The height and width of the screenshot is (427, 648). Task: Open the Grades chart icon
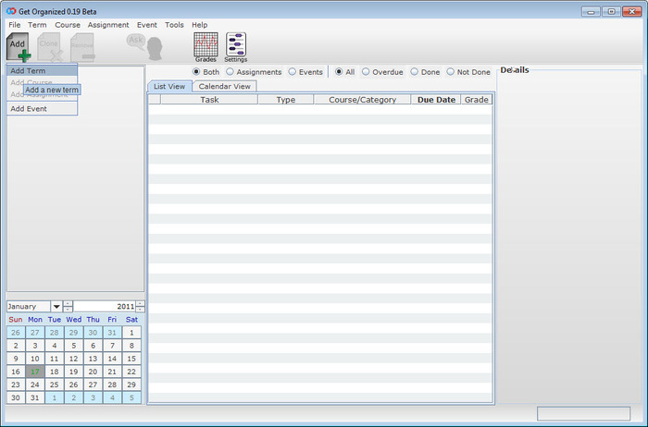pos(206,47)
